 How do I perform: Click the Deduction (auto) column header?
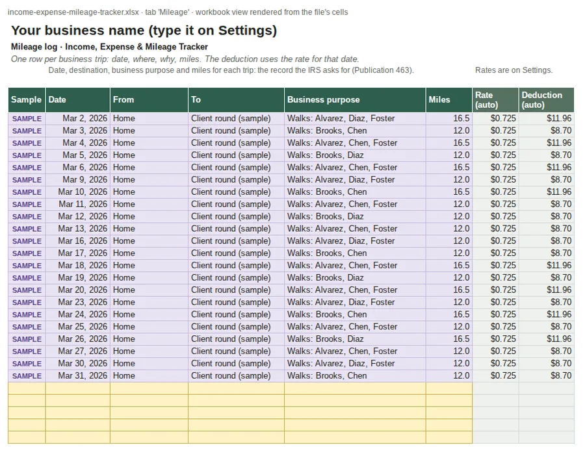(547, 100)
